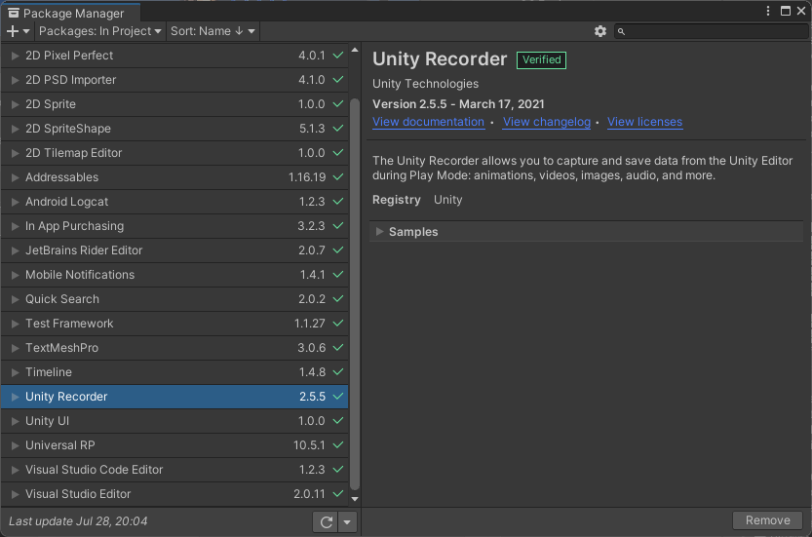The height and width of the screenshot is (537, 812).
Task: Click installed checkmark for Timeline
Action: pos(338,371)
